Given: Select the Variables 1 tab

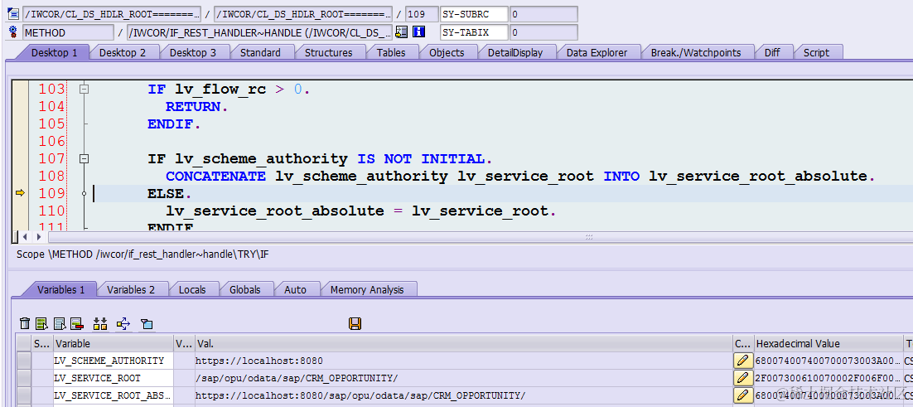Looking at the screenshot, I should click(x=61, y=289).
